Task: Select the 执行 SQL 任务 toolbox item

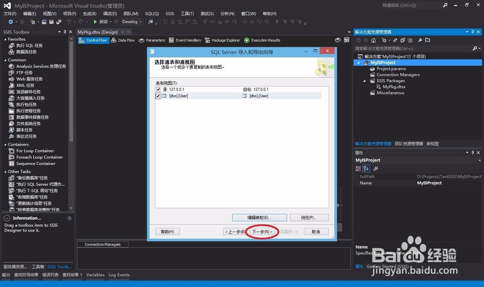Action: (x=30, y=45)
